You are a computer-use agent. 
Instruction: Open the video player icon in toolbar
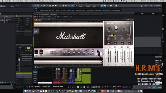[x=116, y=6]
